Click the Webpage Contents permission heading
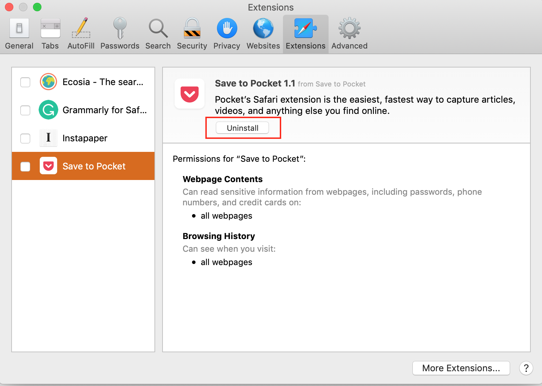 click(223, 179)
